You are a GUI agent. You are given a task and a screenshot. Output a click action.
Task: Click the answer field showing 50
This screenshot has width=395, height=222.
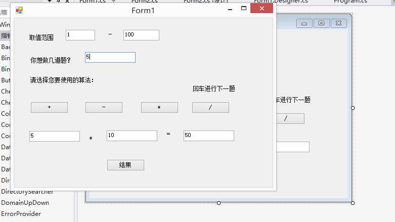point(209,136)
